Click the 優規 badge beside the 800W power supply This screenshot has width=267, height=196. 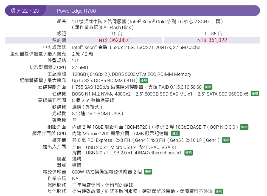(x=148, y=172)
